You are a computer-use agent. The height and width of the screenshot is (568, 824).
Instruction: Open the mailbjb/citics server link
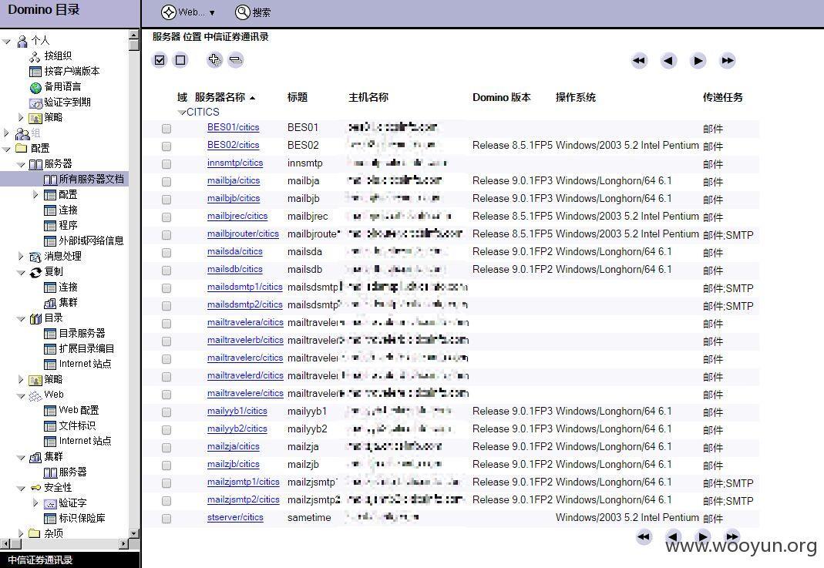(x=234, y=198)
